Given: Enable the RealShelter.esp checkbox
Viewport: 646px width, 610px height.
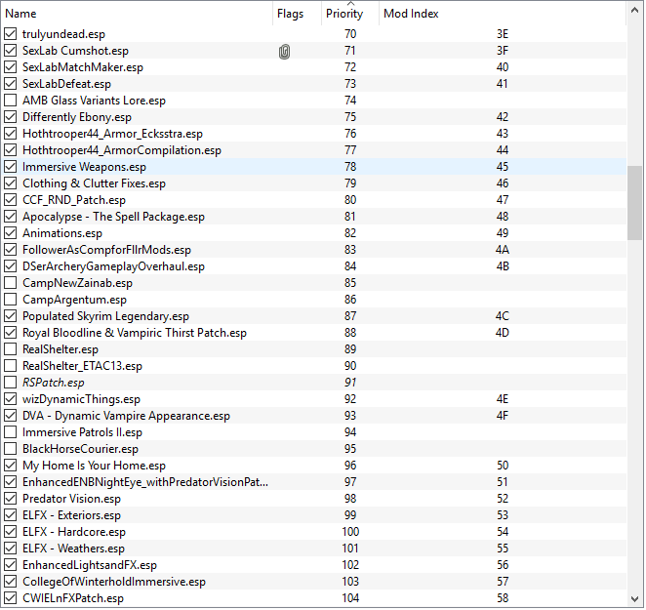Looking at the screenshot, I should 11,349.
